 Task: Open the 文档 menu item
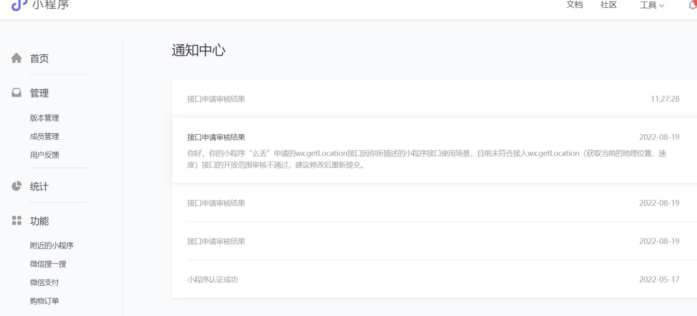click(x=574, y=5)
